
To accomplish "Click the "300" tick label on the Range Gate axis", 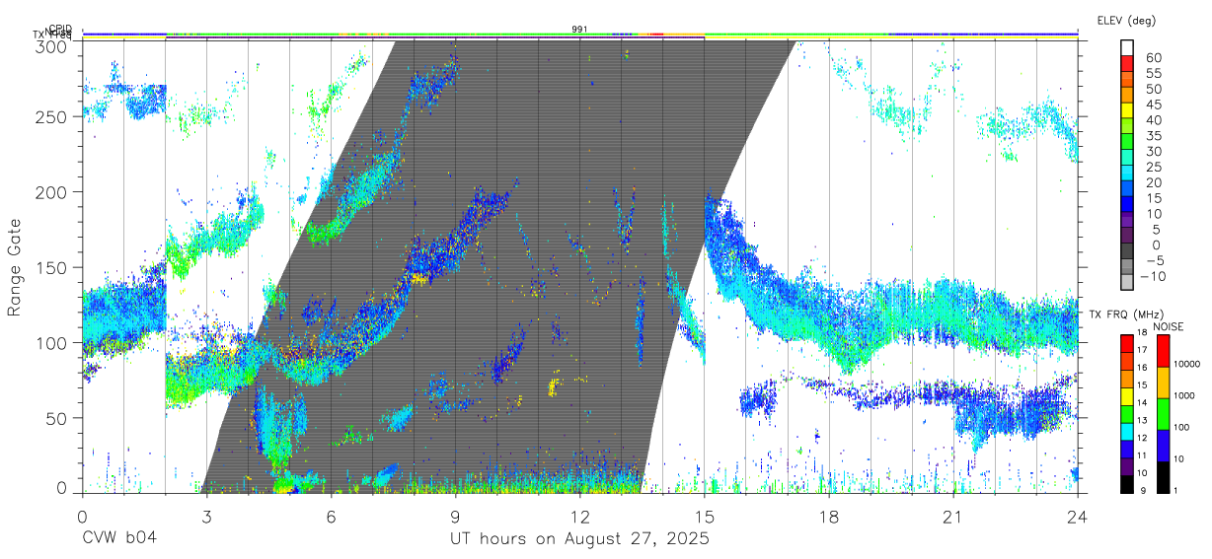I will point(52,46).
